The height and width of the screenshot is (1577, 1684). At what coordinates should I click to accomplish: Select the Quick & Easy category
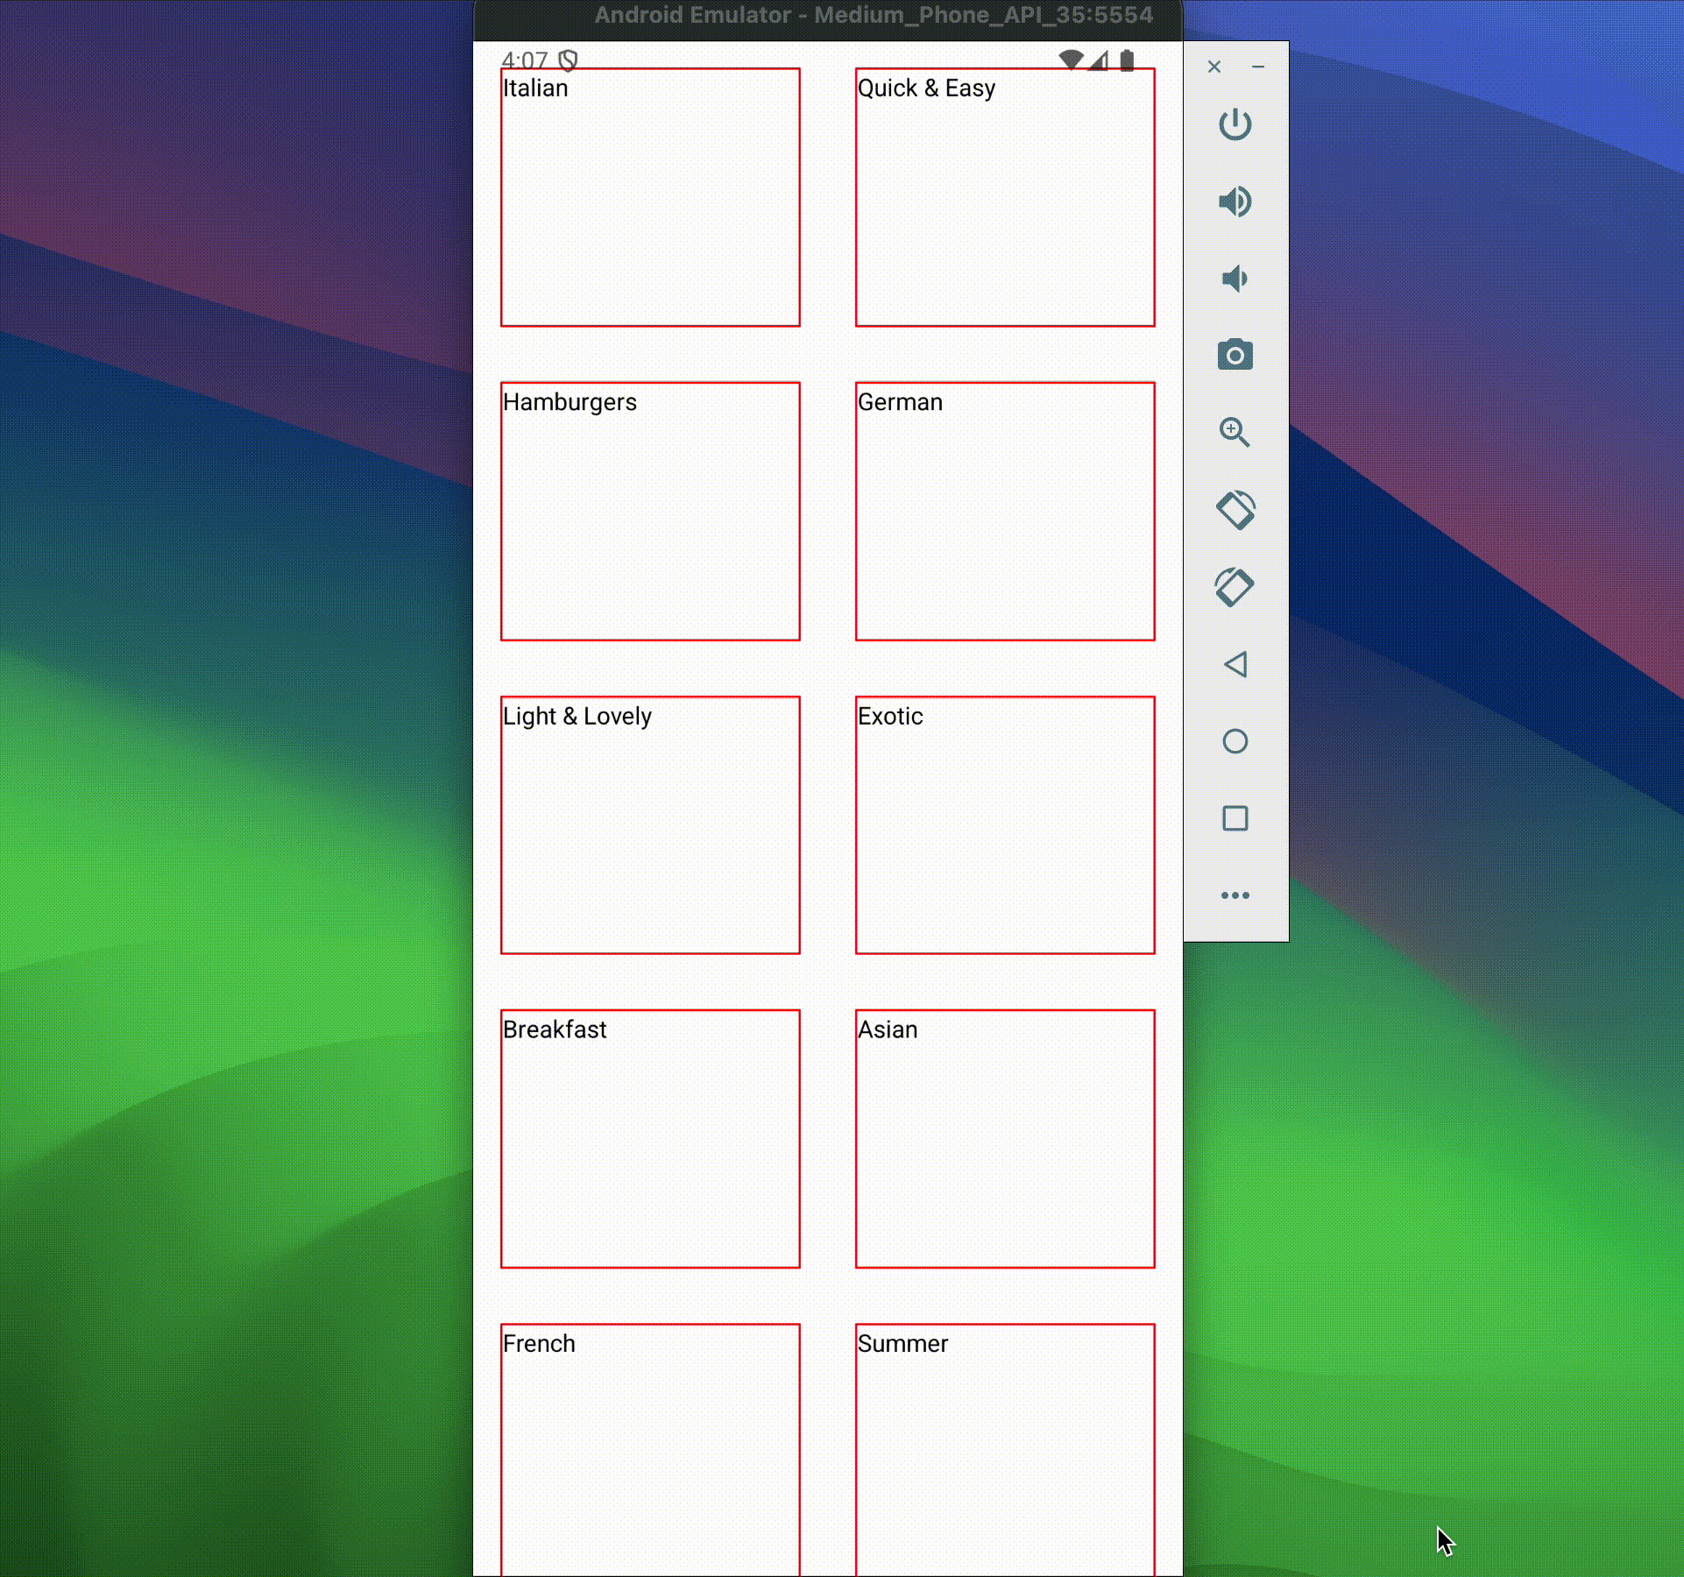pyautogui.click(x=1005, y=198)
